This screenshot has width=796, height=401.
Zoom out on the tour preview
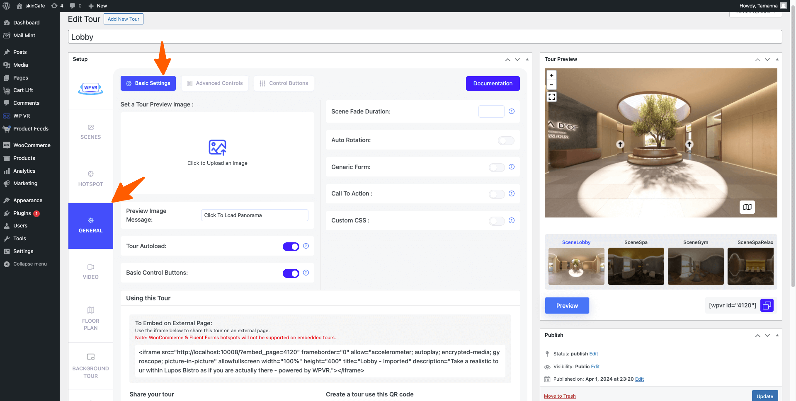coord(551,85)
